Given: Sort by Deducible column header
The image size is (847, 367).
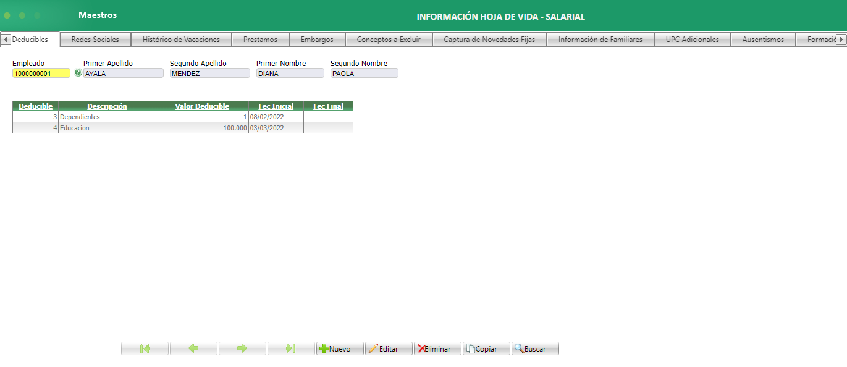Looking at the screenshot, I should (x=35, y=106).
